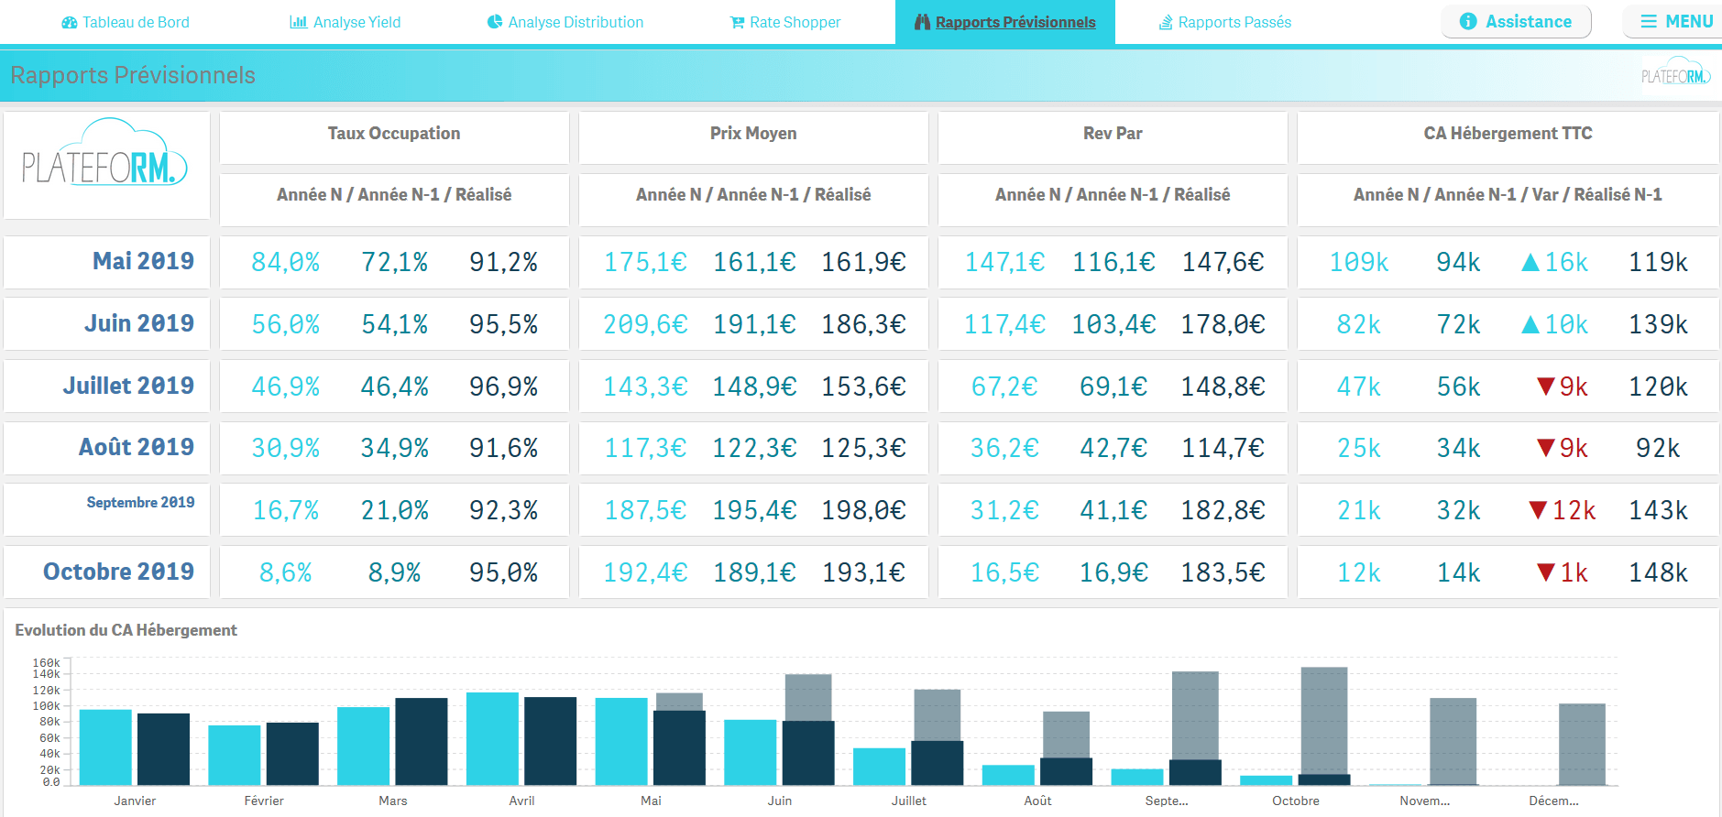Click the Rapports Prévisionnels binoculars icon
The image size is (1722, 817).
point(922,22)
